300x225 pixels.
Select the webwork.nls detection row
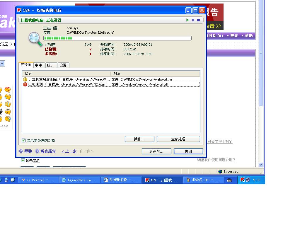[111, 79]
